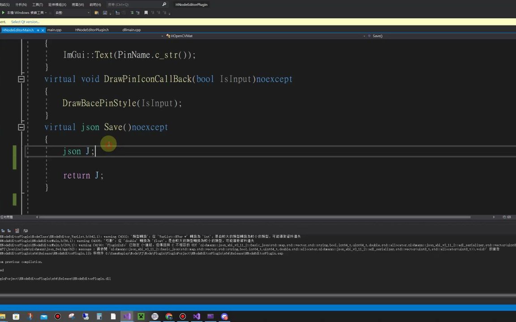The height and width of the screenshot is (322, 516).
Task: Click the second output panel navigation icon
Action: coord(9,231)
